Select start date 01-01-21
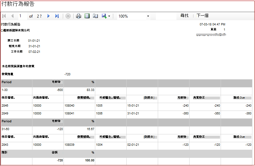 click(x=34, y=41)
